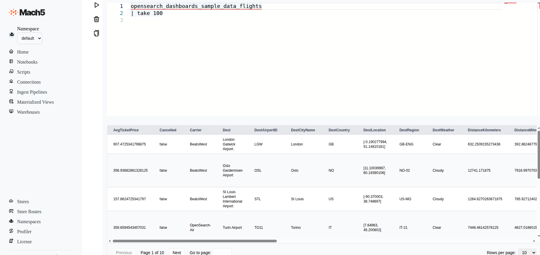Viewport: 540px width, 255px height.
Task: Click the Store Routes map icon
Action: point(11,211)
